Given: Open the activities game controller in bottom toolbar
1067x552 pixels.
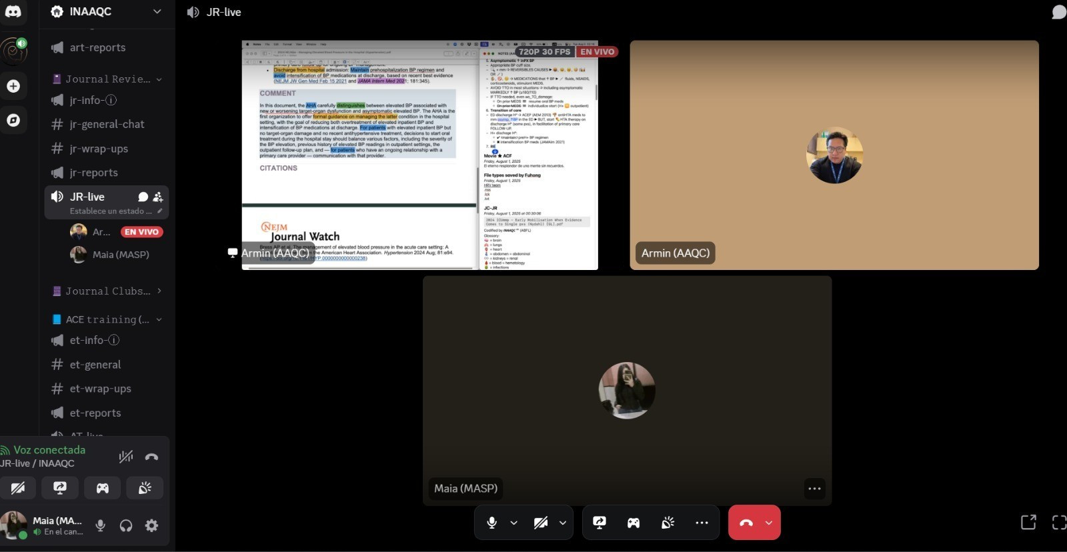Looking at the screenshot, I should click(x=633, y=523).
